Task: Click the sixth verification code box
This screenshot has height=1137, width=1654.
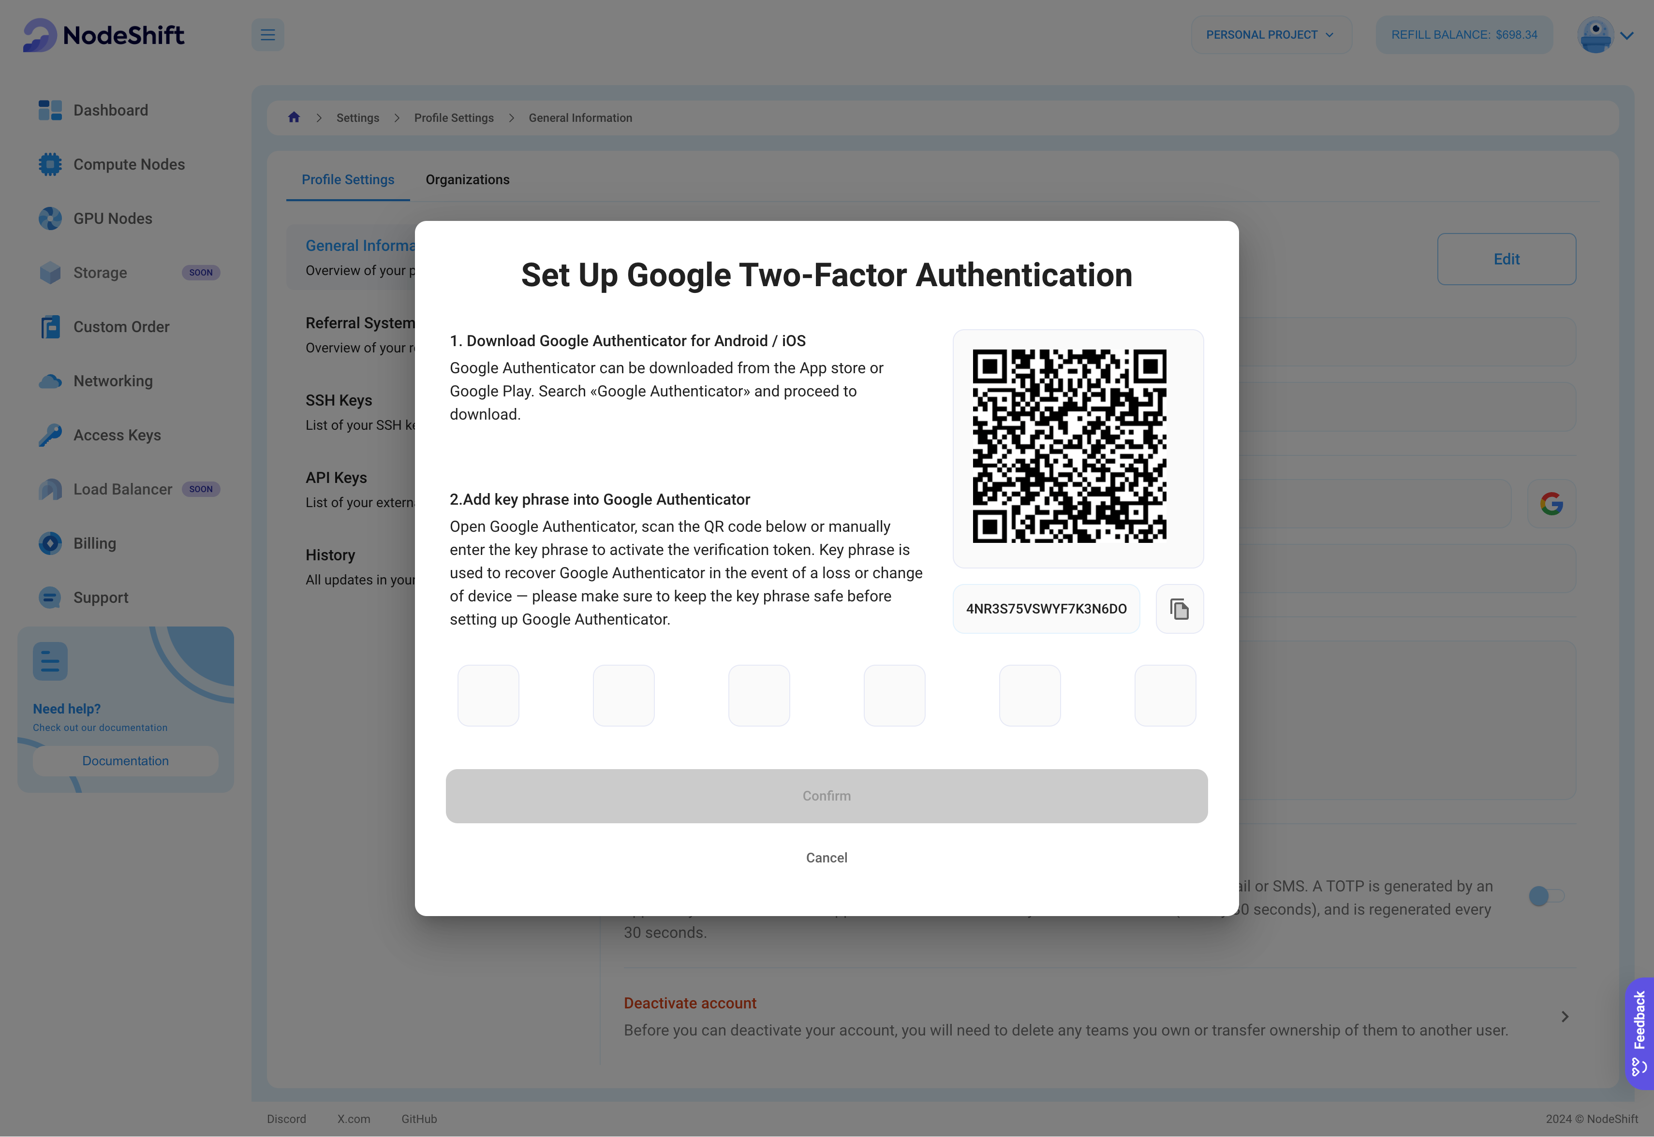Action: pyautogui.click(x=1165, y=695)
